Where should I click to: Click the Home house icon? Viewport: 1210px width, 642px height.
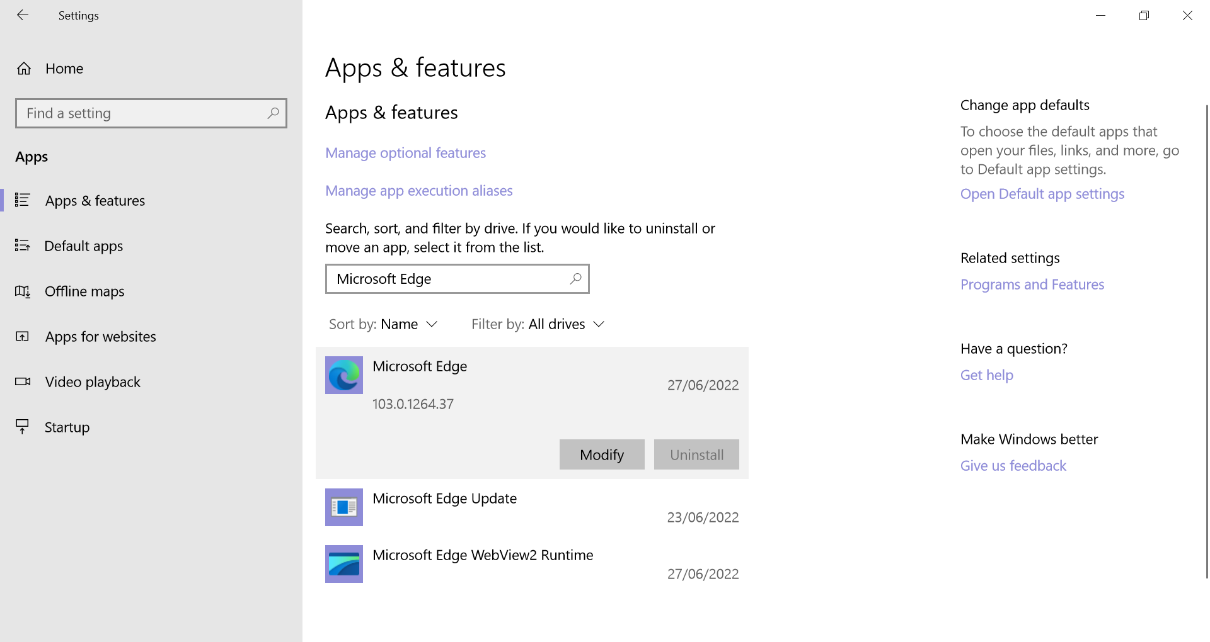click(x=24, y=69)
